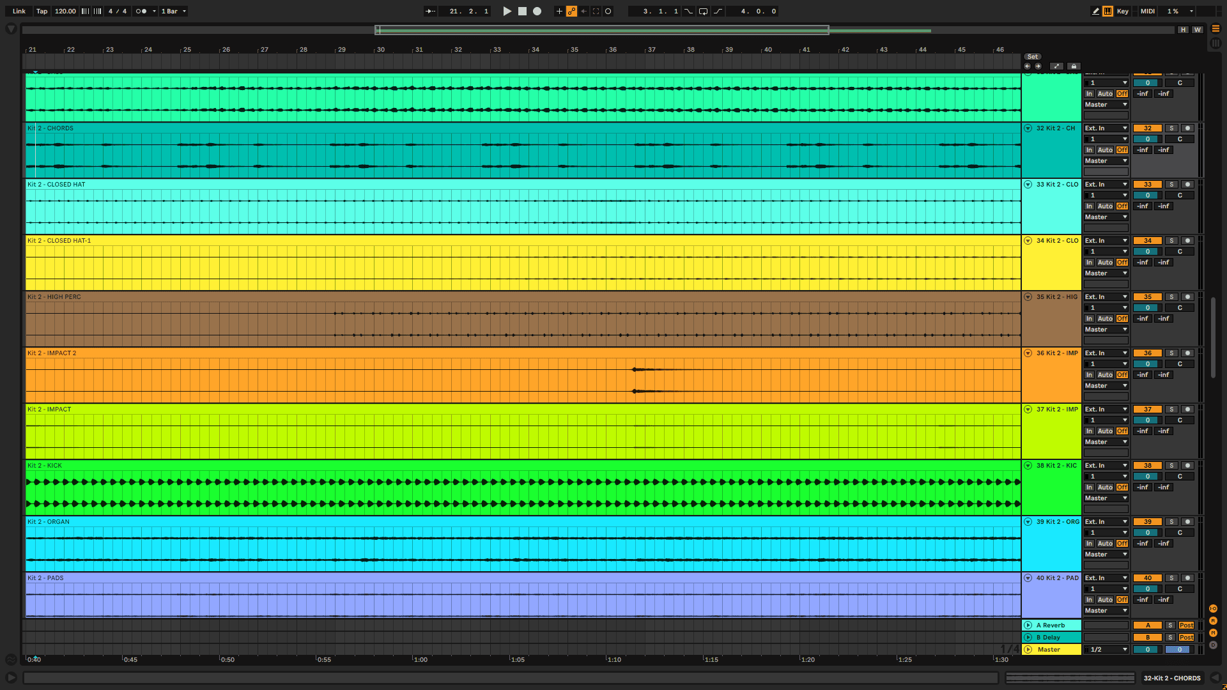Click the 120.00 tempo field
1227x690 pixels.
pyautogui.click(x=65, y=11)
